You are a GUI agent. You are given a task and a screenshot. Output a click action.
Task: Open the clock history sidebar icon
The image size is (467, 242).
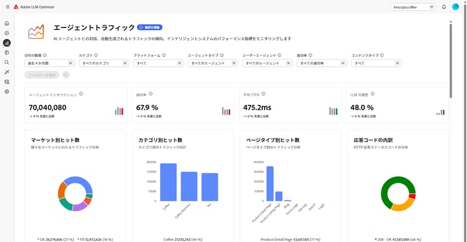point(7,52)
